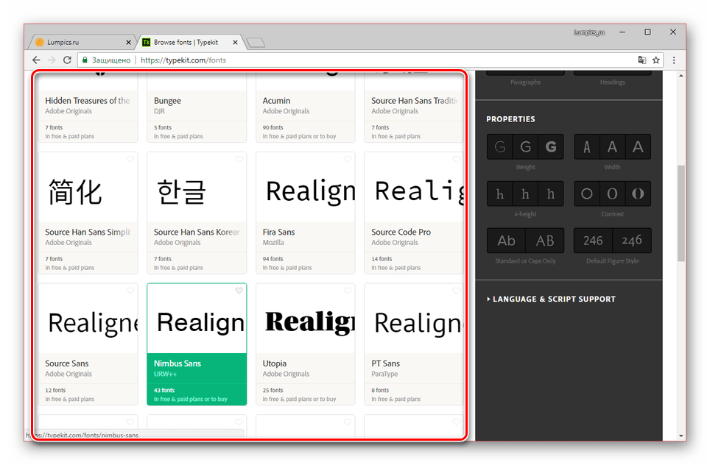The height and width of the screenshot is (465, 710).
Task: Choose regular width A filter
Action: (612, 146)
